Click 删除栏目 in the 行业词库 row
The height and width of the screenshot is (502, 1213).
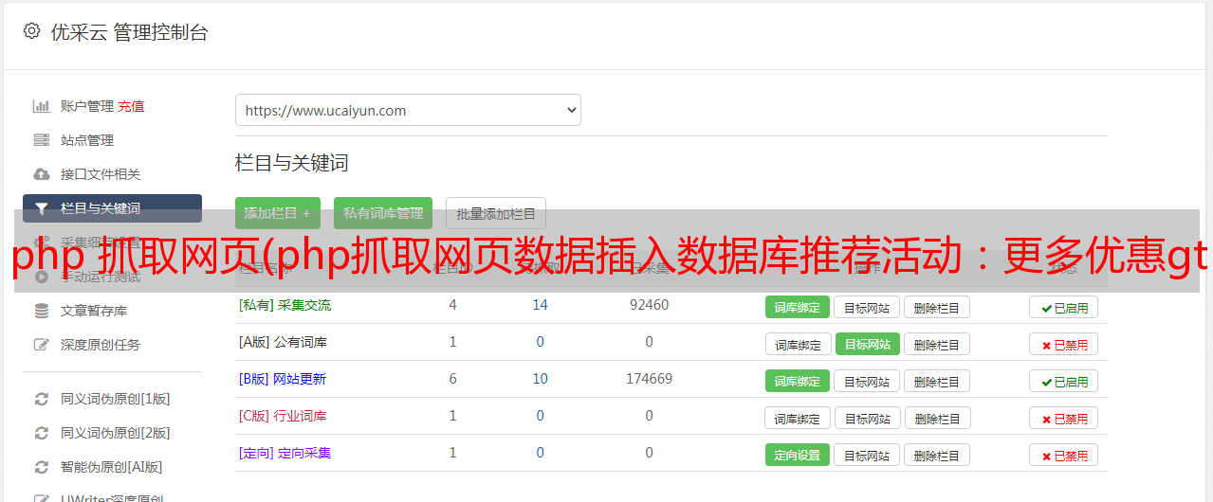click(x=937, y=418)
